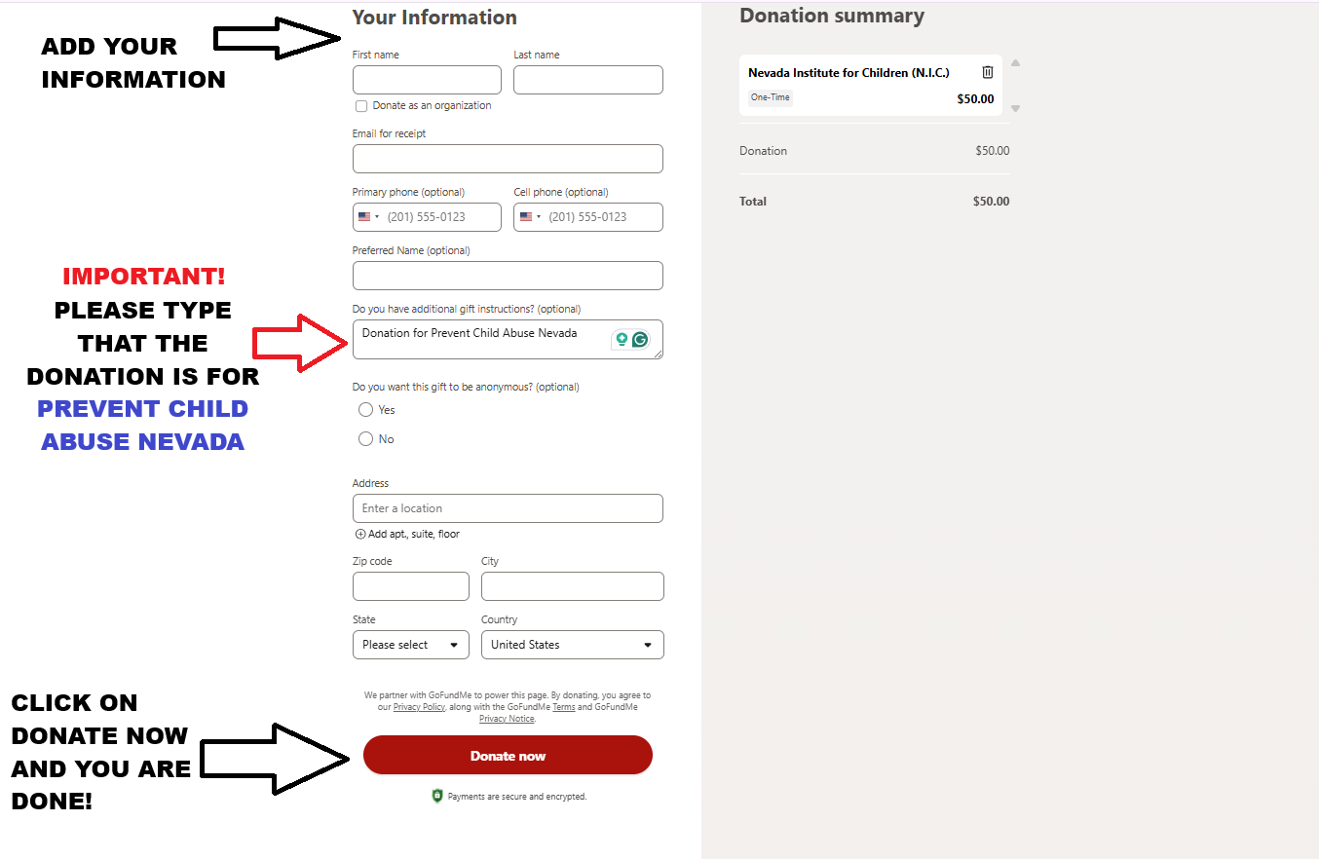Click the Email for receipt field
The height and width of the screenshot is (859, 1319).
point(508,159)
